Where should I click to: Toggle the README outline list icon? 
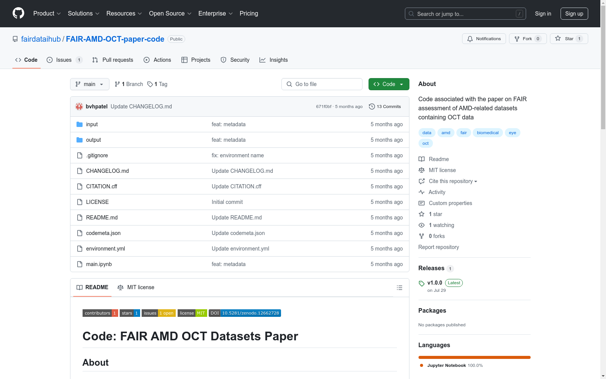(x=400, y=288)
